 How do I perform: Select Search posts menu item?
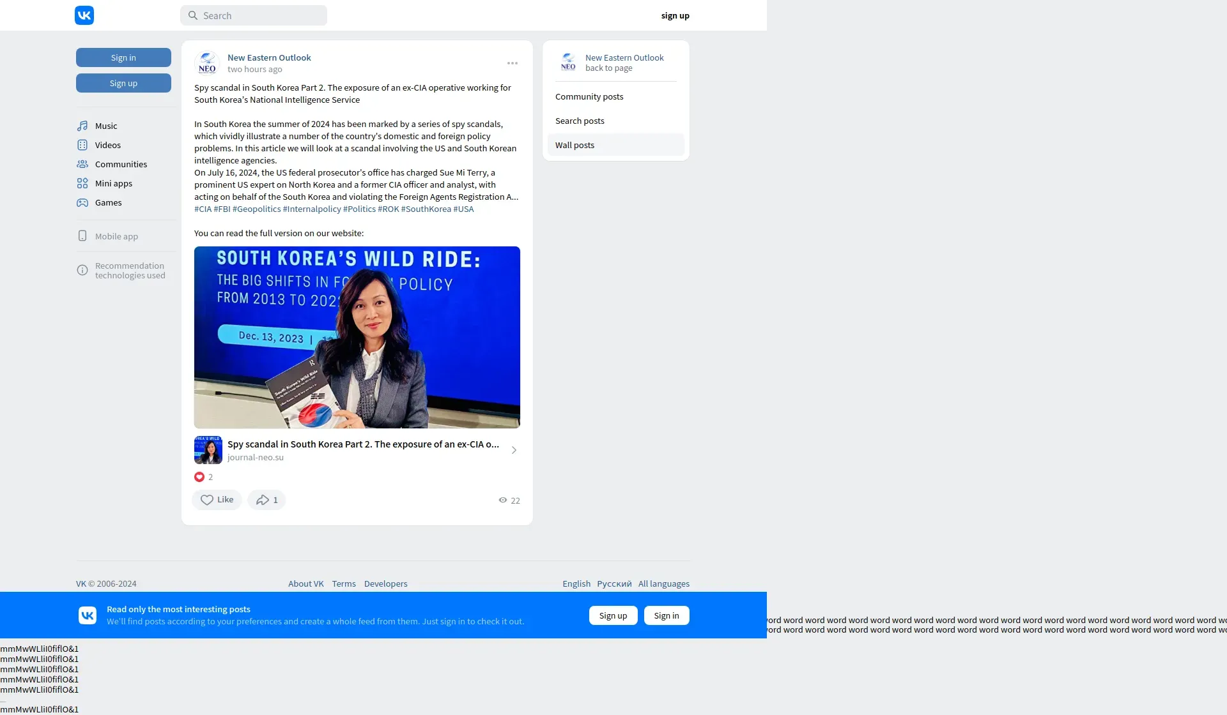(580, 121)
